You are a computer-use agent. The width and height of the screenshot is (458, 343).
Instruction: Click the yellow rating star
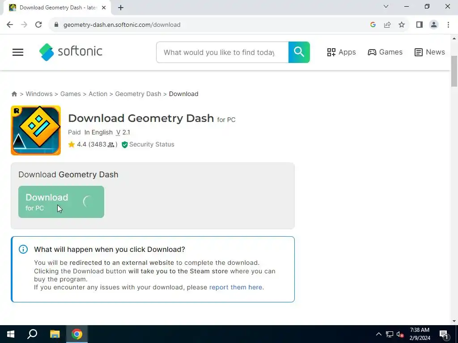tap(72, 144)
